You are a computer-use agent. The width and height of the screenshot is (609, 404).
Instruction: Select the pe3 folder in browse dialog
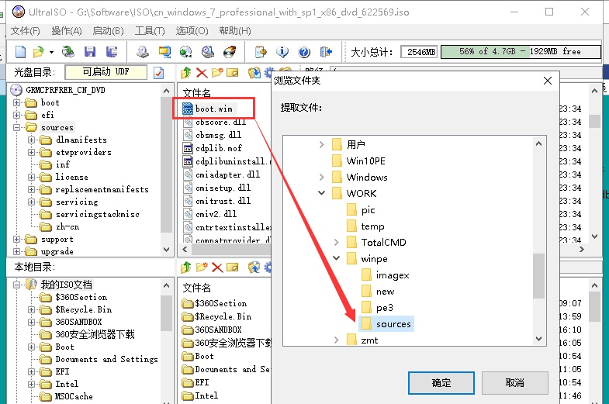(x=378, y=307)
